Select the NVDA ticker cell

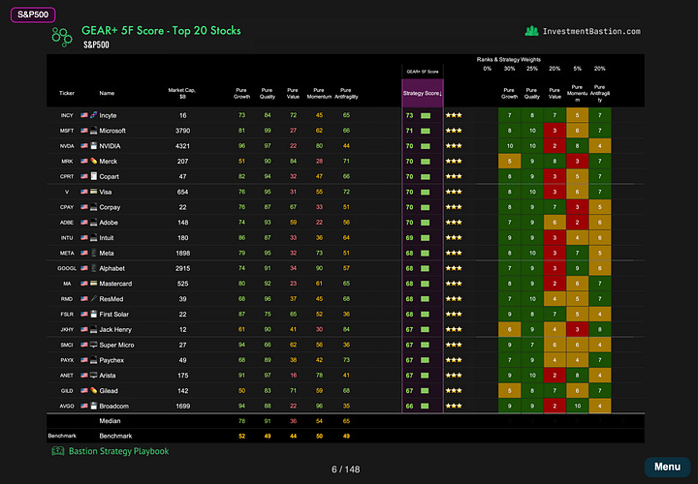(x=67, y=146)
